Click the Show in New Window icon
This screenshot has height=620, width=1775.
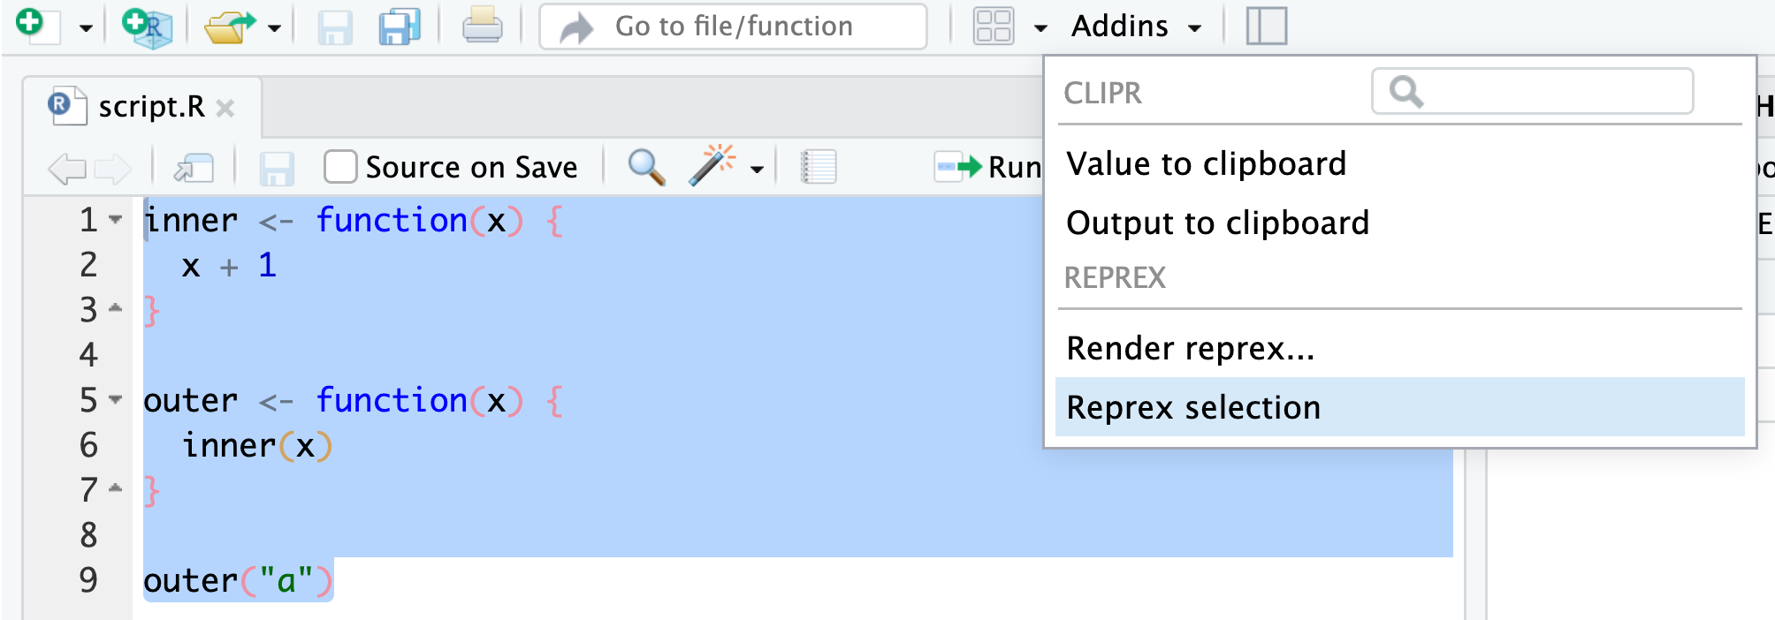(x=194, y=167)
